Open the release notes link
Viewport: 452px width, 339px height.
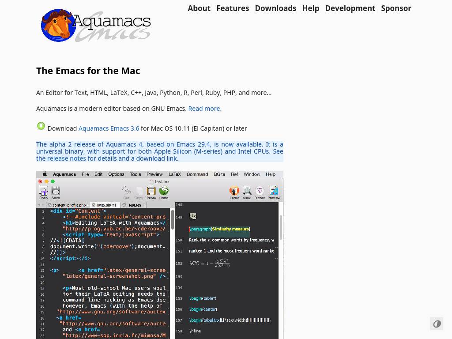(66, 158)
